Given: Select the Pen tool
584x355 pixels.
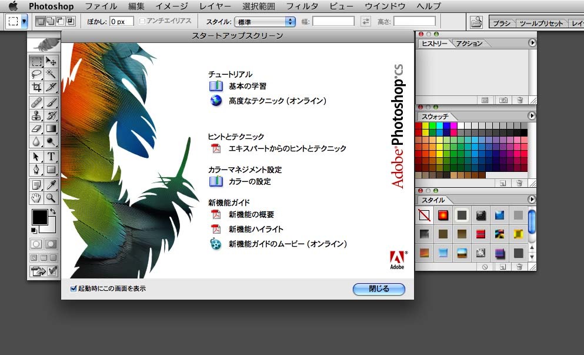Looking at the screenshot, I should point(36,170).
